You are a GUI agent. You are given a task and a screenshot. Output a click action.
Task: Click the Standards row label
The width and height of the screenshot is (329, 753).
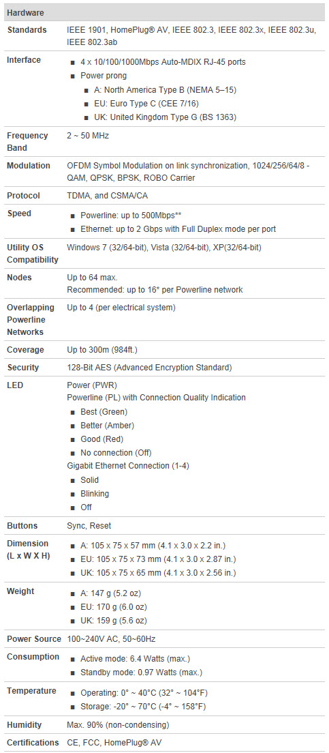(27, 30)
